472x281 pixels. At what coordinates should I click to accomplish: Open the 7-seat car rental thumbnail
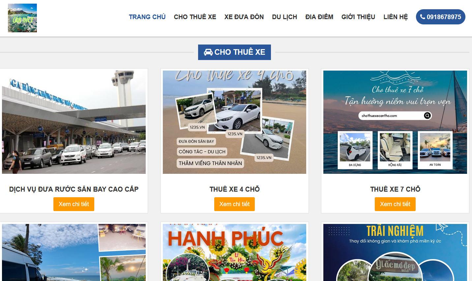395,122
